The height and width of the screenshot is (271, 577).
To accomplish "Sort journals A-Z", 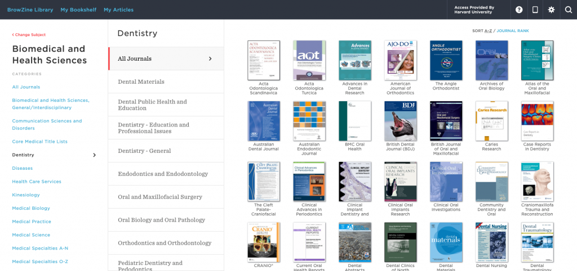I will pos(488,31).
